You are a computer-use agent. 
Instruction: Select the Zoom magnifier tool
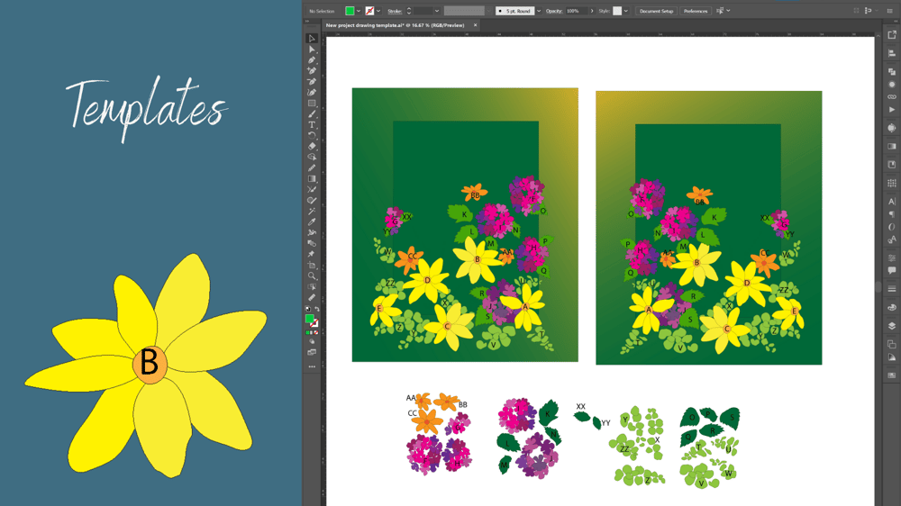(x=312, y=276)
